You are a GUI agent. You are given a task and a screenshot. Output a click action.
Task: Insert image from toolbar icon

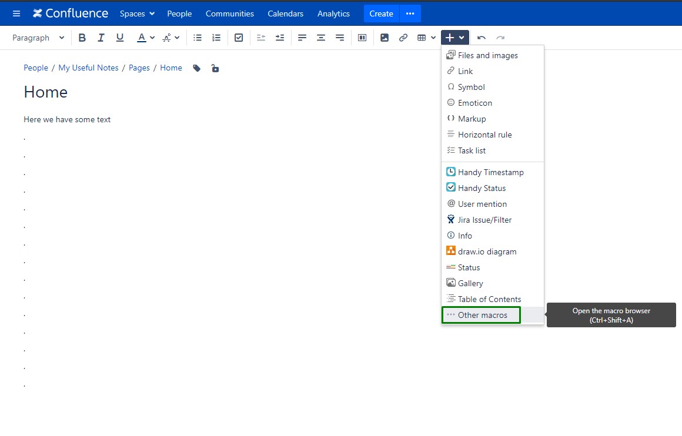[x=385, y=38]
